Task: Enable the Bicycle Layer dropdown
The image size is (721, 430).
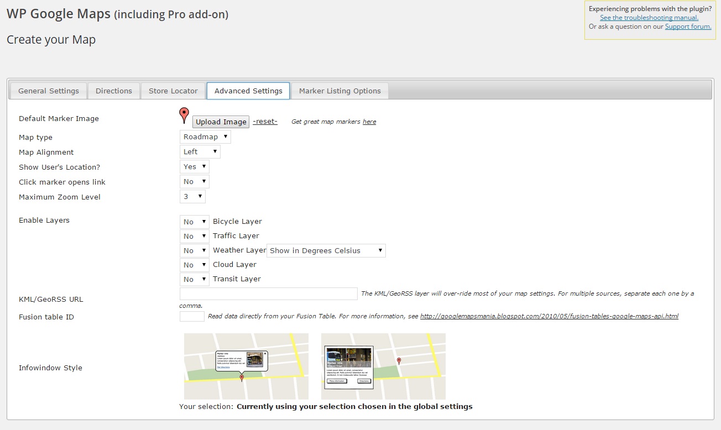Action: [194, 221]
